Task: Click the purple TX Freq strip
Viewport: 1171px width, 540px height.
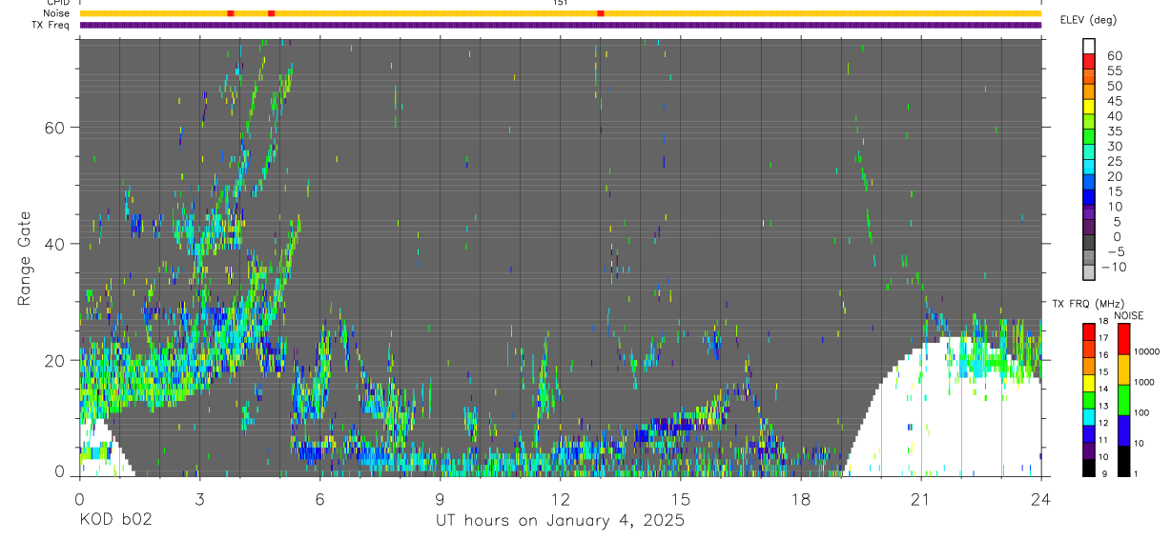Action: pyautogui.click(x=560, y=25)
